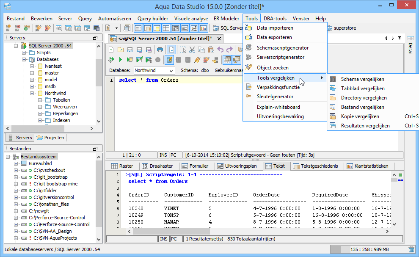Toggle the grid results view button
This screenshot has width=419, height=257.
(x=227, y=60)
